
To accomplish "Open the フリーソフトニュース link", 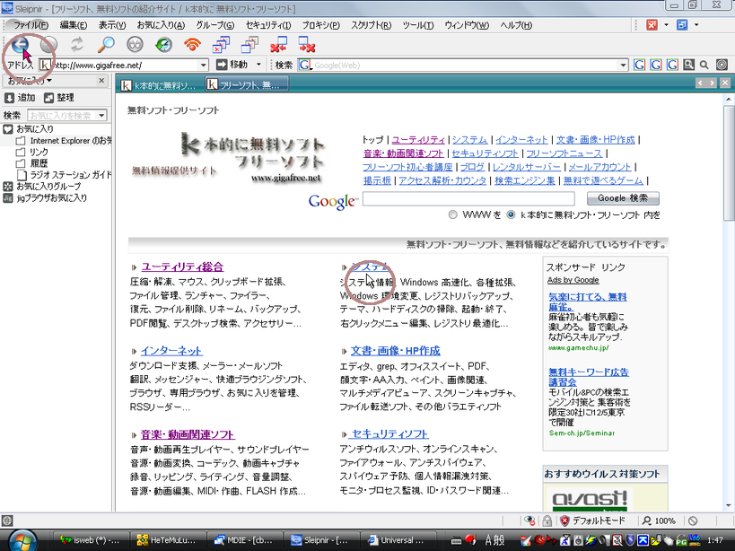I will 564,153.
